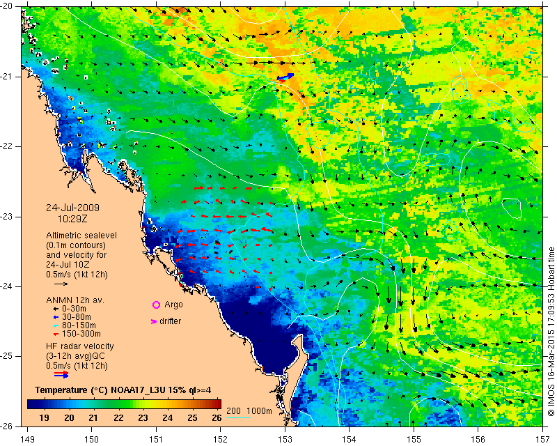
Task: Click the colorbar tick label 26
Action: [217, 418]
